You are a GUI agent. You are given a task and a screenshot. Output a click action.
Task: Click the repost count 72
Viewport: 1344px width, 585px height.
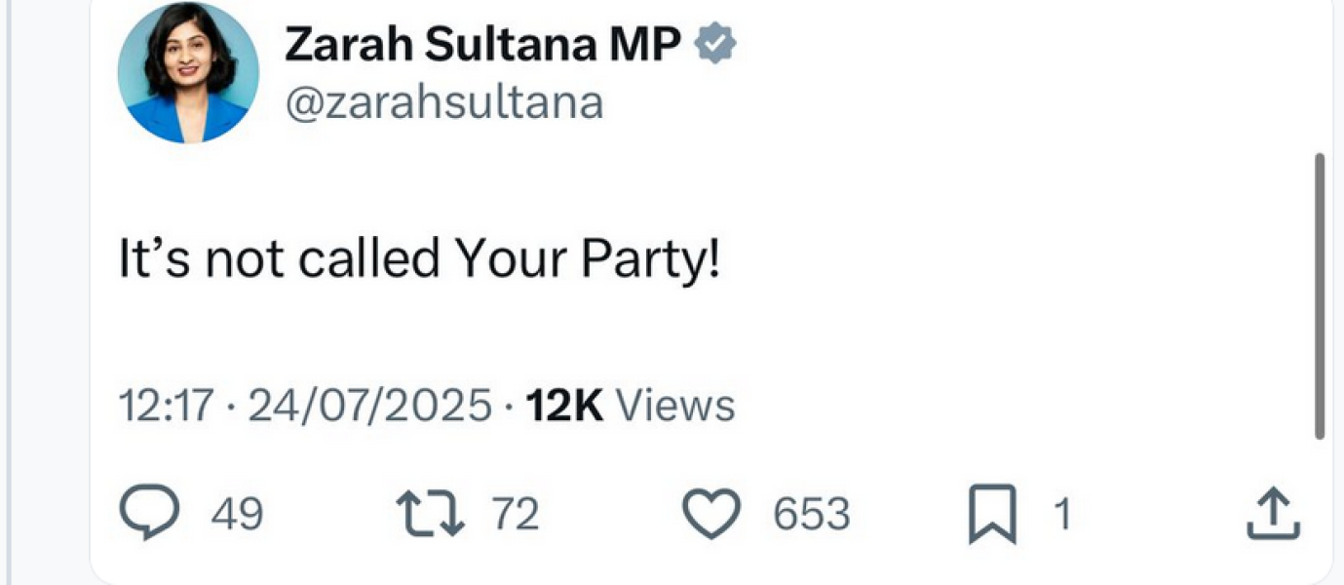(x=515, y=515)
